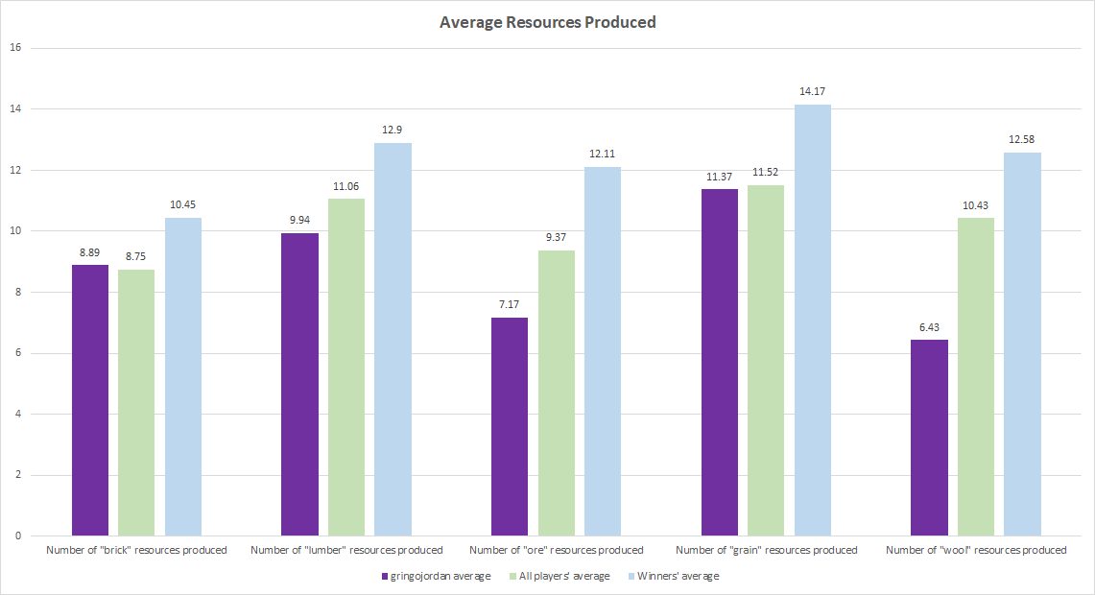Click the green All players' legend swatch
The image size is (1095, 595).
click(512, 577)
